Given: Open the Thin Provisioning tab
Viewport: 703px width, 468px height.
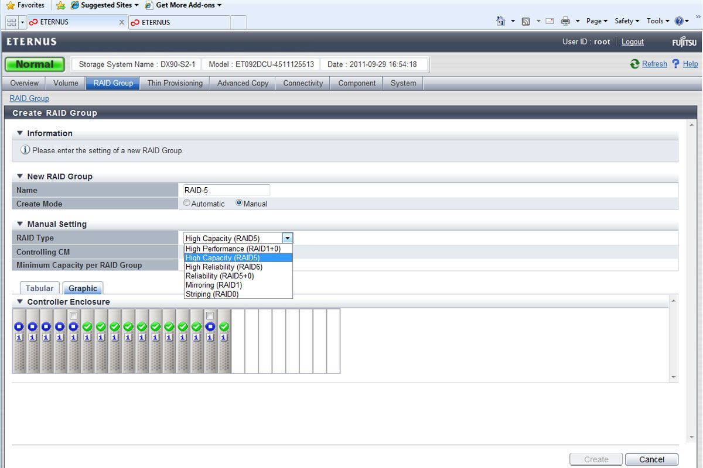Looking at the screenshot, I should point(175,83).
